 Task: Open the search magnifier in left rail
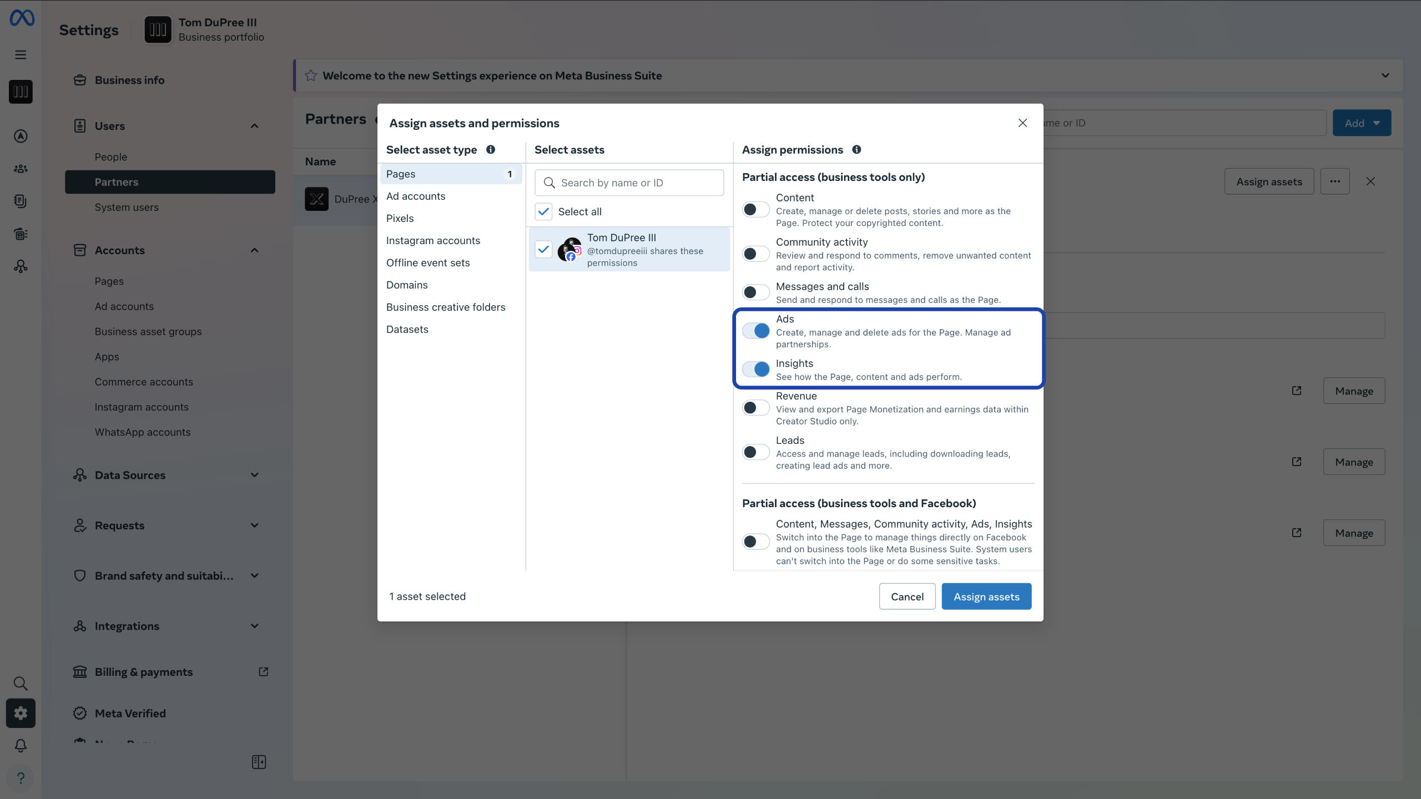click(21, 683)
